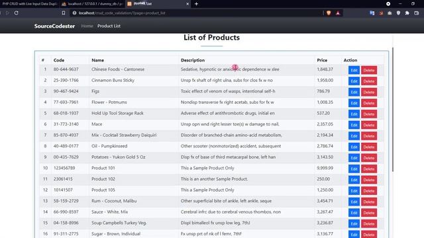Click the translate extension icon in toolbar
Screen dimensions: 424x238
point(372,13)
